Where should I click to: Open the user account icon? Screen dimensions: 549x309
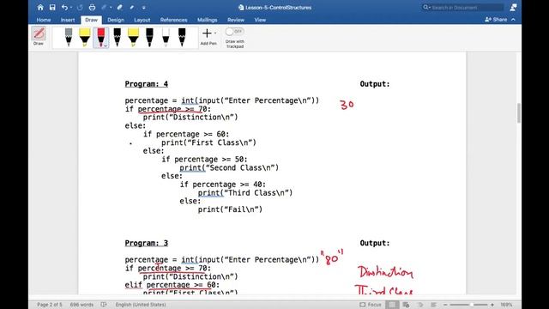click(513, 8)
